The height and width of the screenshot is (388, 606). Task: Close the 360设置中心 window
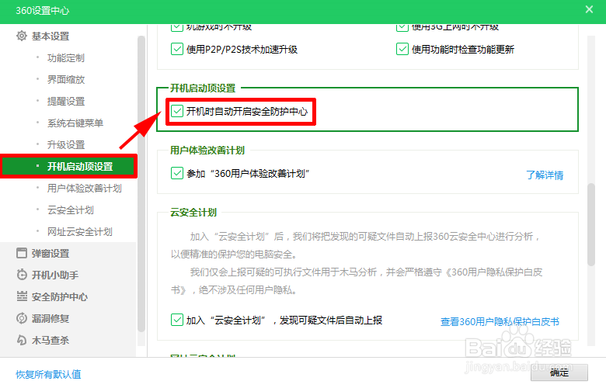(x=589, y=9)
